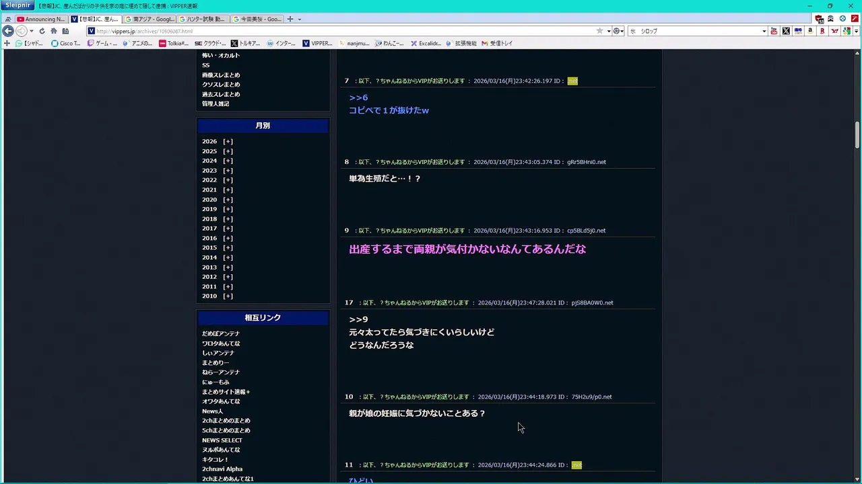862x484 pixels.
Task: Expand the 2020 monthly archive [+]
Action: coord(228,200)
